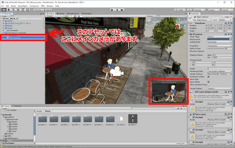Enable Allow Dynamic Resolution checkbox
Screen dimensions: 235x148
pyautogui.click(x=208, y=85)
